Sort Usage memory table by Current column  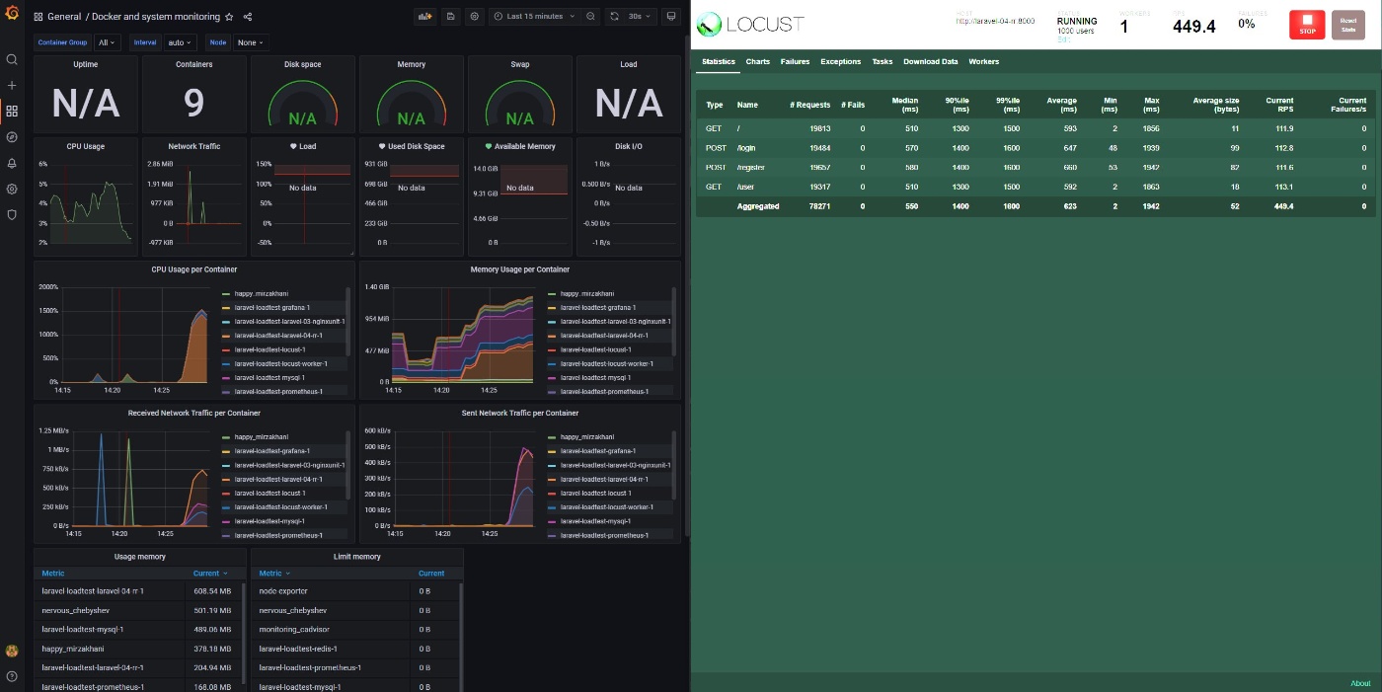coord(210,573)
